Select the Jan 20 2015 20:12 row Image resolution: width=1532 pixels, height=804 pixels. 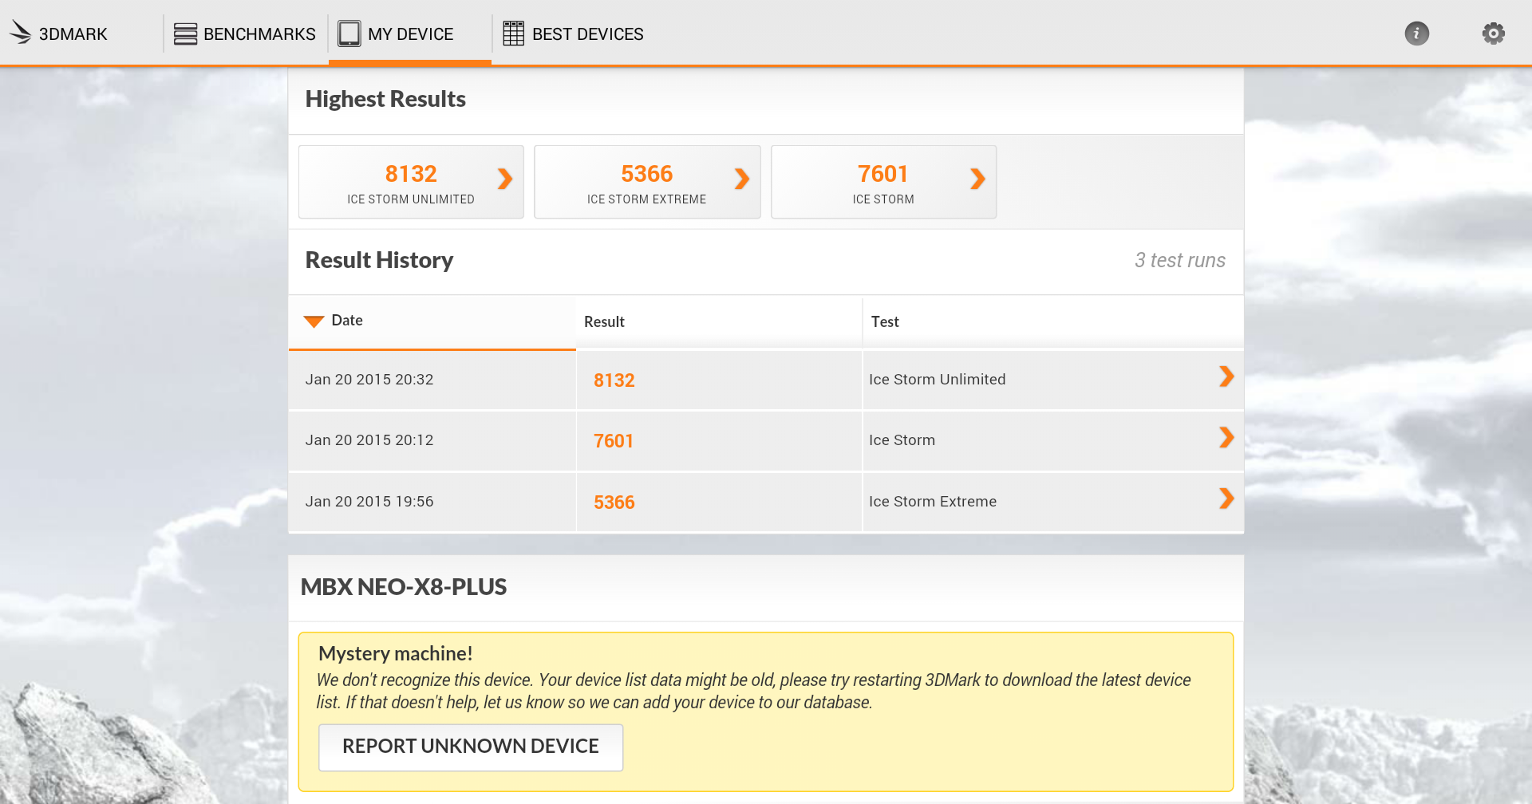[x=766, y=440]
